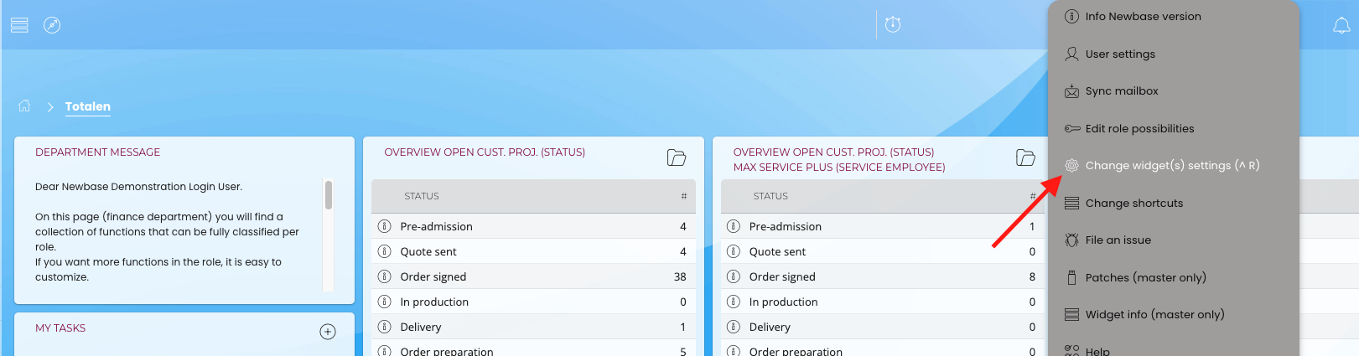The width and height of the screenshot is (1359, 356).
Task: Select Order signed count 8 in Max Service Plus
Action: (x=1032, y=276)
